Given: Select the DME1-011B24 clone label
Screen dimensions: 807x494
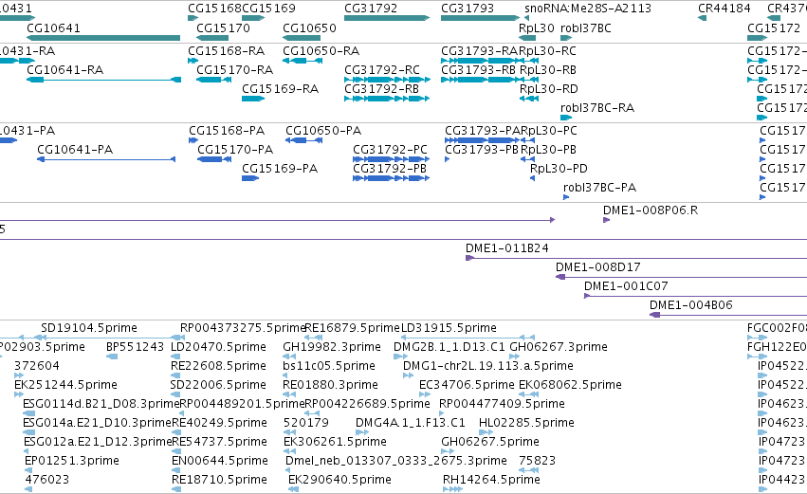Looking at the screenshot, I should pyautogui.click(x=507, y=248).
